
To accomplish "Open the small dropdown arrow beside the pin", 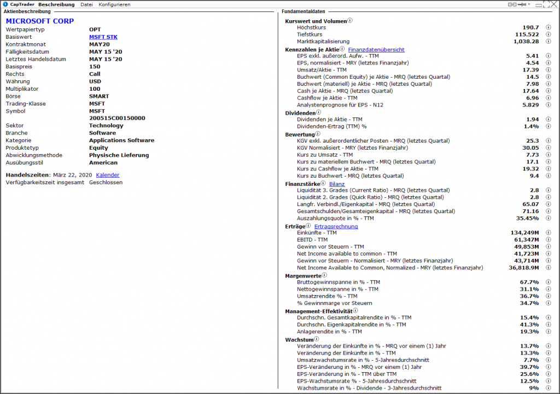I will click(x=529, y=4).
